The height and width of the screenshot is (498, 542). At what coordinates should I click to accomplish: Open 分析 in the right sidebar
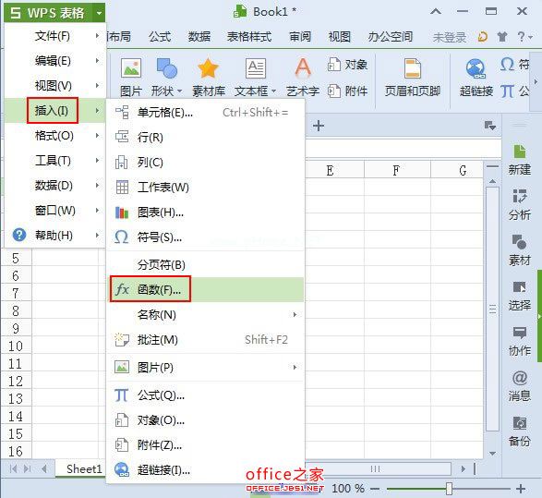(519, 205)
